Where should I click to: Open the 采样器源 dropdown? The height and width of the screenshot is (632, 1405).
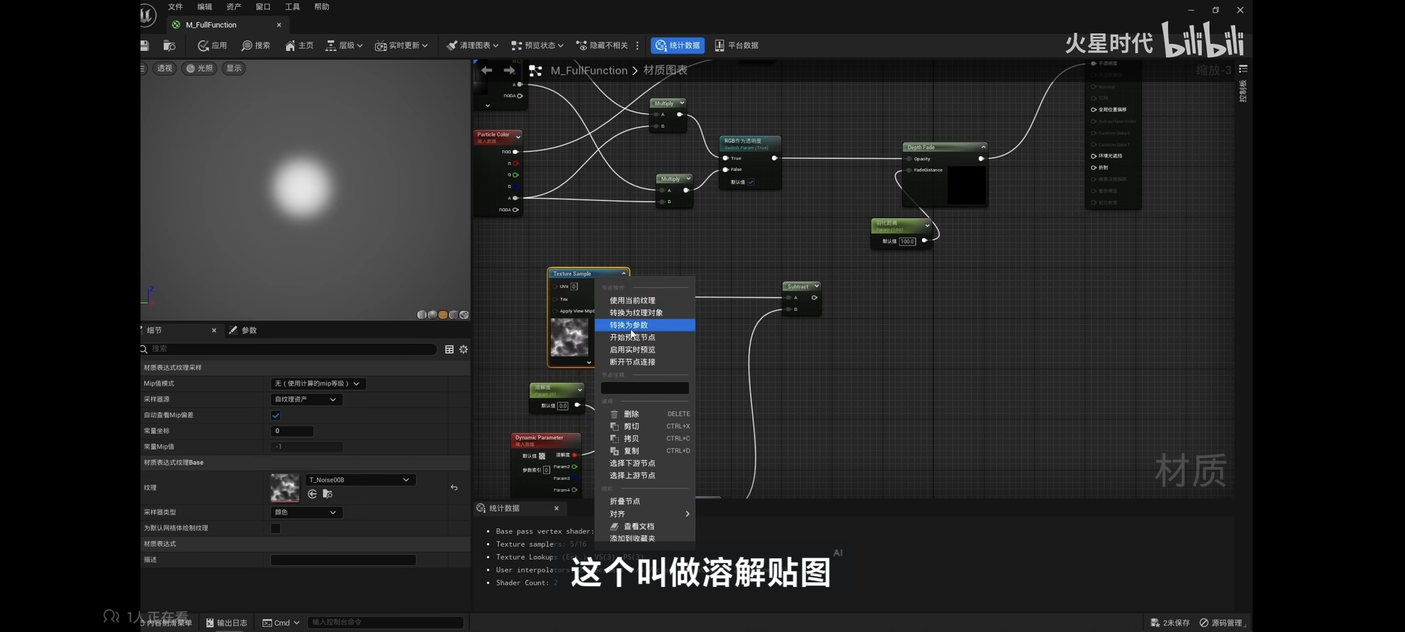point(306,400)
